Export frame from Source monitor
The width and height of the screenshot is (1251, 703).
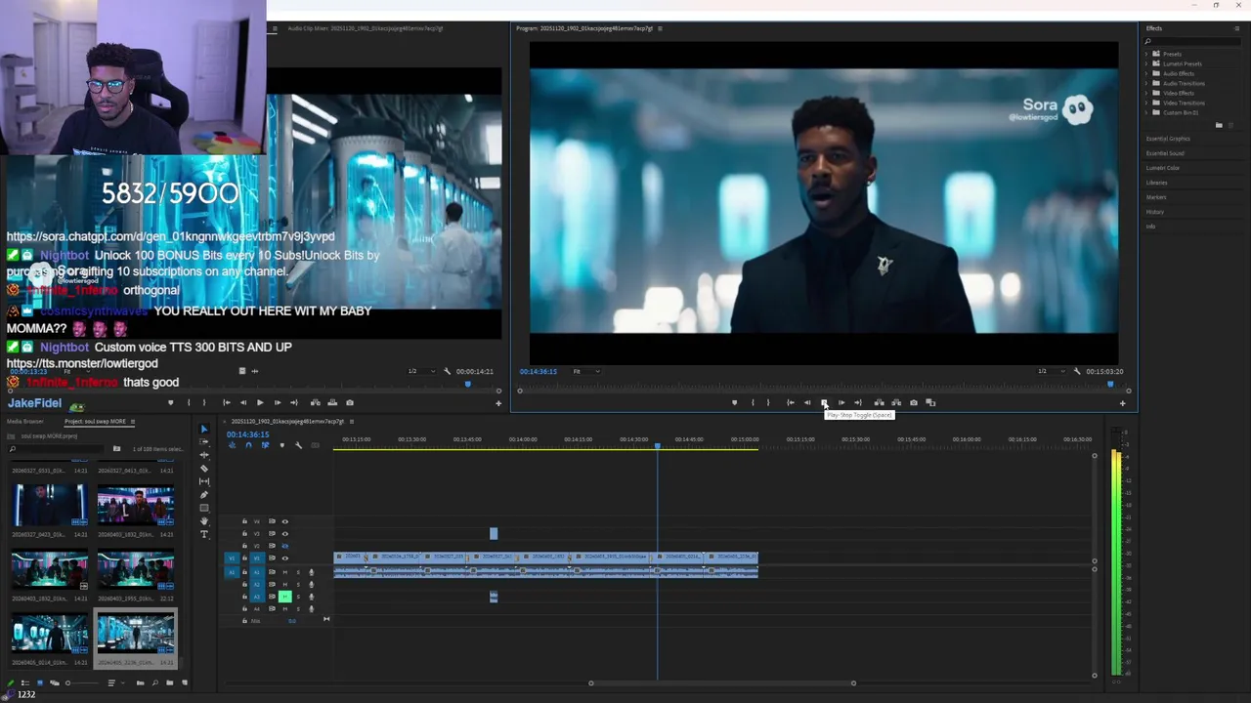coord(350,402)
